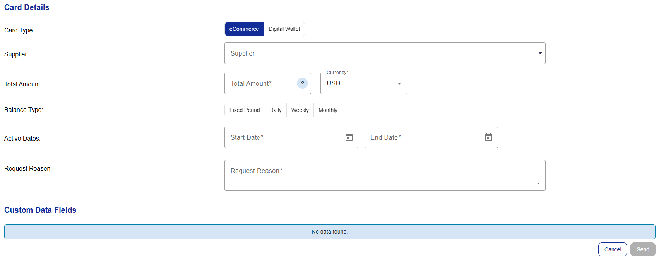The height and width of the screenshot is (259, 659).
Task: Click the 'No data found.' message
Action: tap(330, 232)
